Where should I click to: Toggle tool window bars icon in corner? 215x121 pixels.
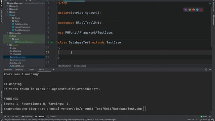tap(2, 120)
